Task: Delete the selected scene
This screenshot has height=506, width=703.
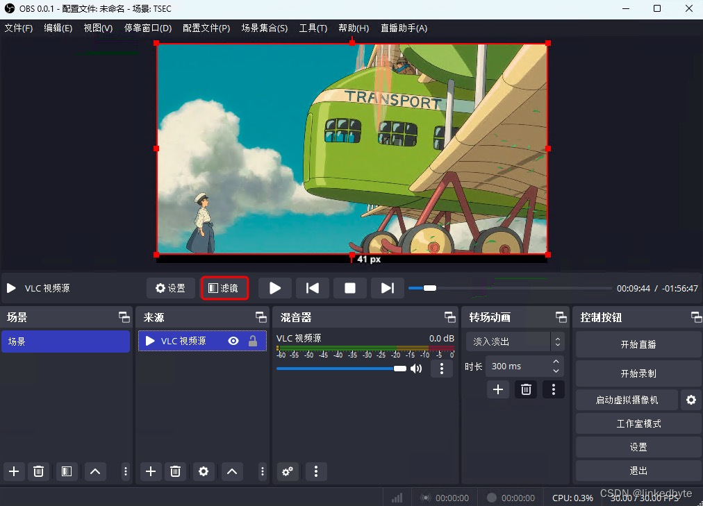Action: point(39,471)
